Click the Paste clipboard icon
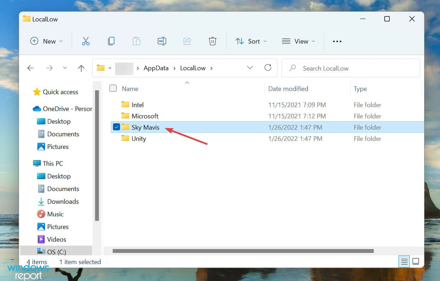The height and width of the screenshot is (281, 440). (137, 41)
